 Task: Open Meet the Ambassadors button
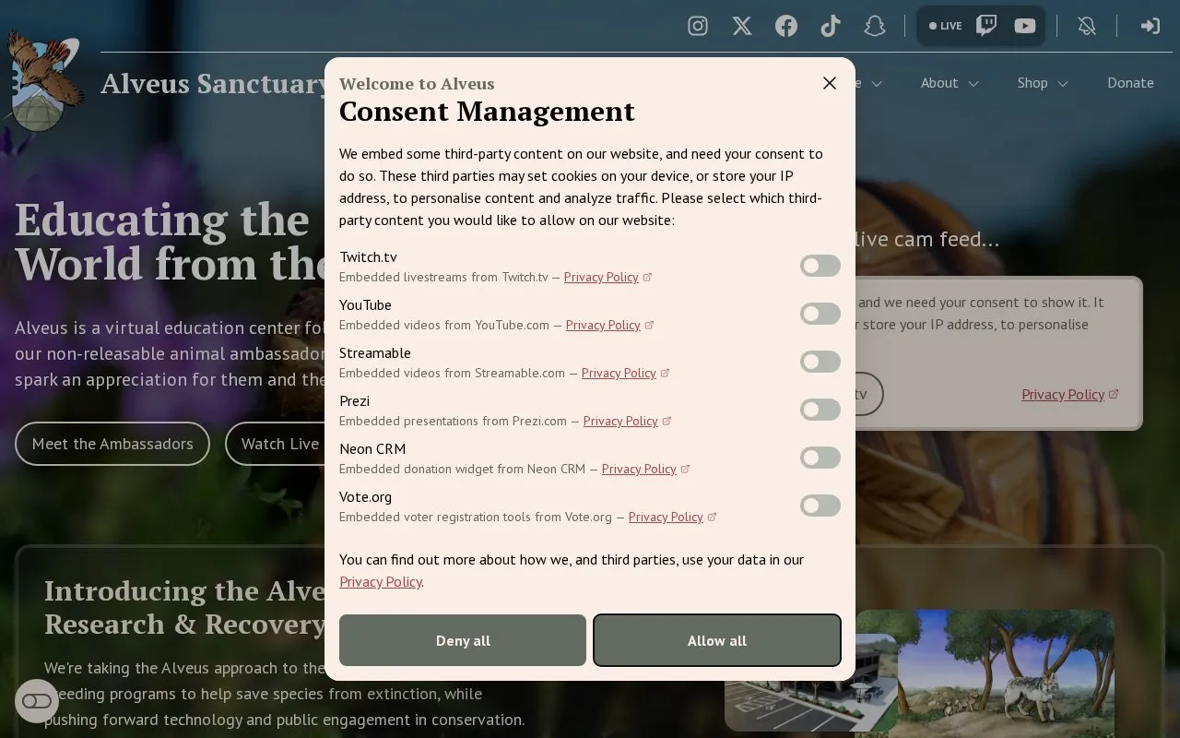[x=112, y=444]
